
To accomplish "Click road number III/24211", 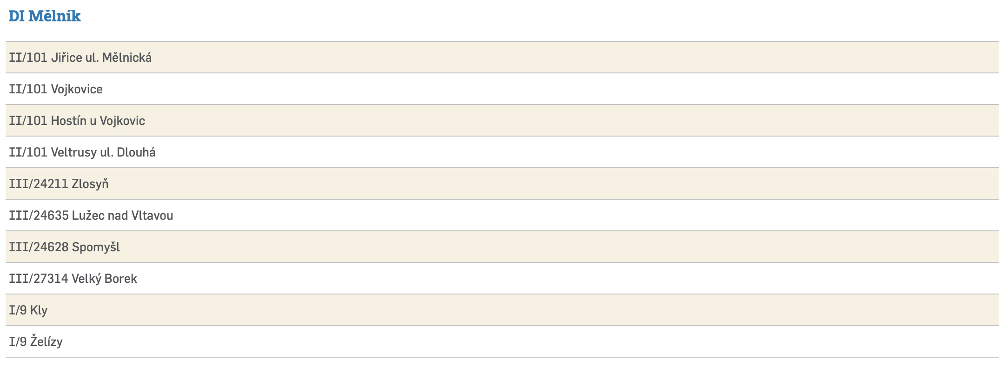I will 39,184.
